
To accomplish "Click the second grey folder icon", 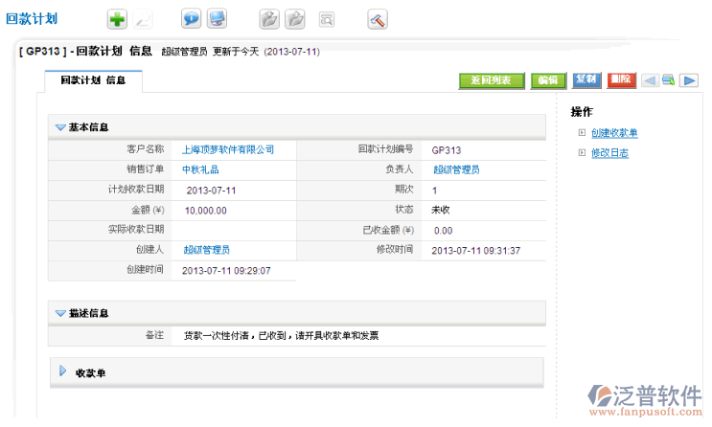I will tap(296, 19).
